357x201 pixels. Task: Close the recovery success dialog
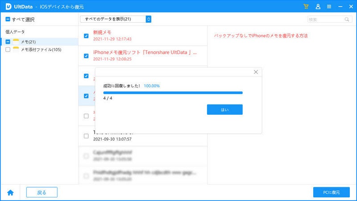pos(256,72)
